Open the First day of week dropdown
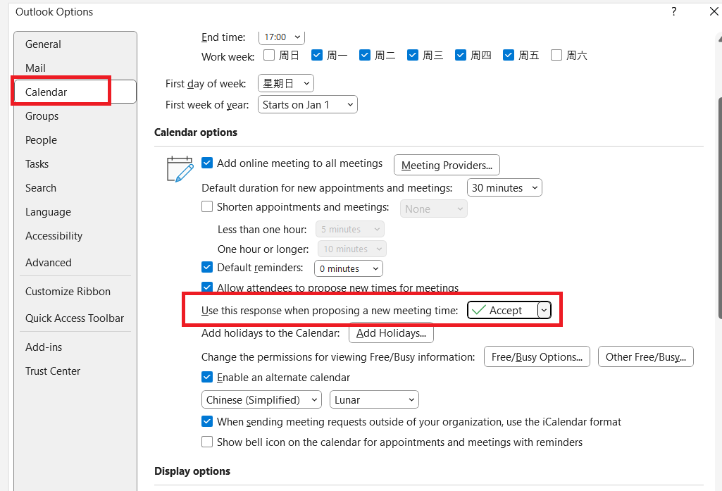Image resolution: width=722 pixels, height=491 pixels. point(286,83)
